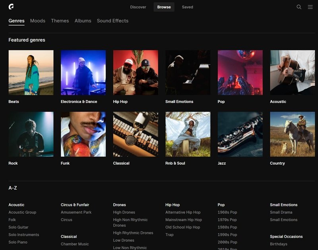Open the Special Occasions heading
The height and width of the screenshot is (250, 318).
coord(286,236)
